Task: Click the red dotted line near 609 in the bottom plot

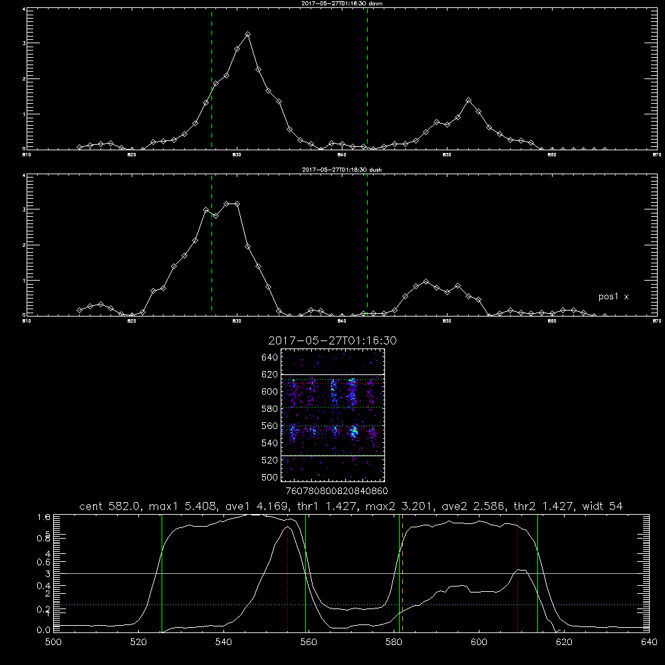Action: tap(517, 573)
